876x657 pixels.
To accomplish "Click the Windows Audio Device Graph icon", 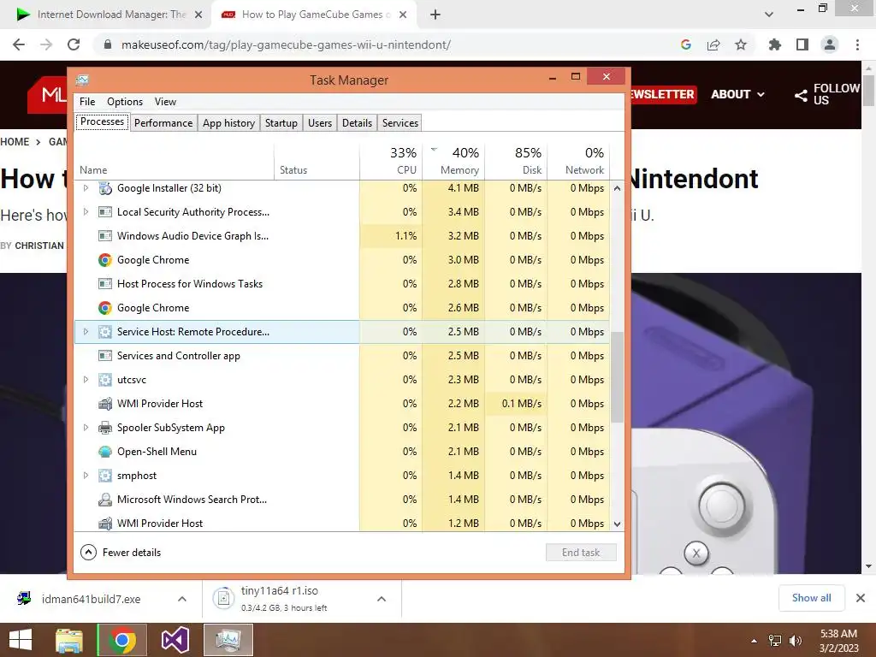I will point(105,236).
